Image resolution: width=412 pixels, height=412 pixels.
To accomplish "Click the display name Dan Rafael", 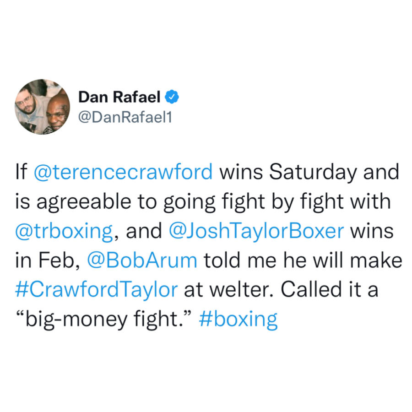I will tap(119, 97).
